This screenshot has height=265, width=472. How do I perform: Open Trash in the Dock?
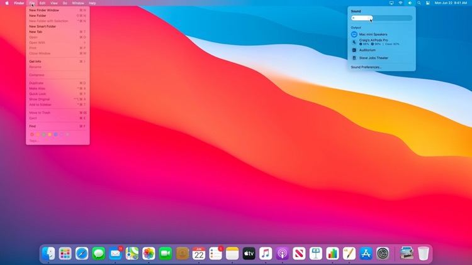424,254
